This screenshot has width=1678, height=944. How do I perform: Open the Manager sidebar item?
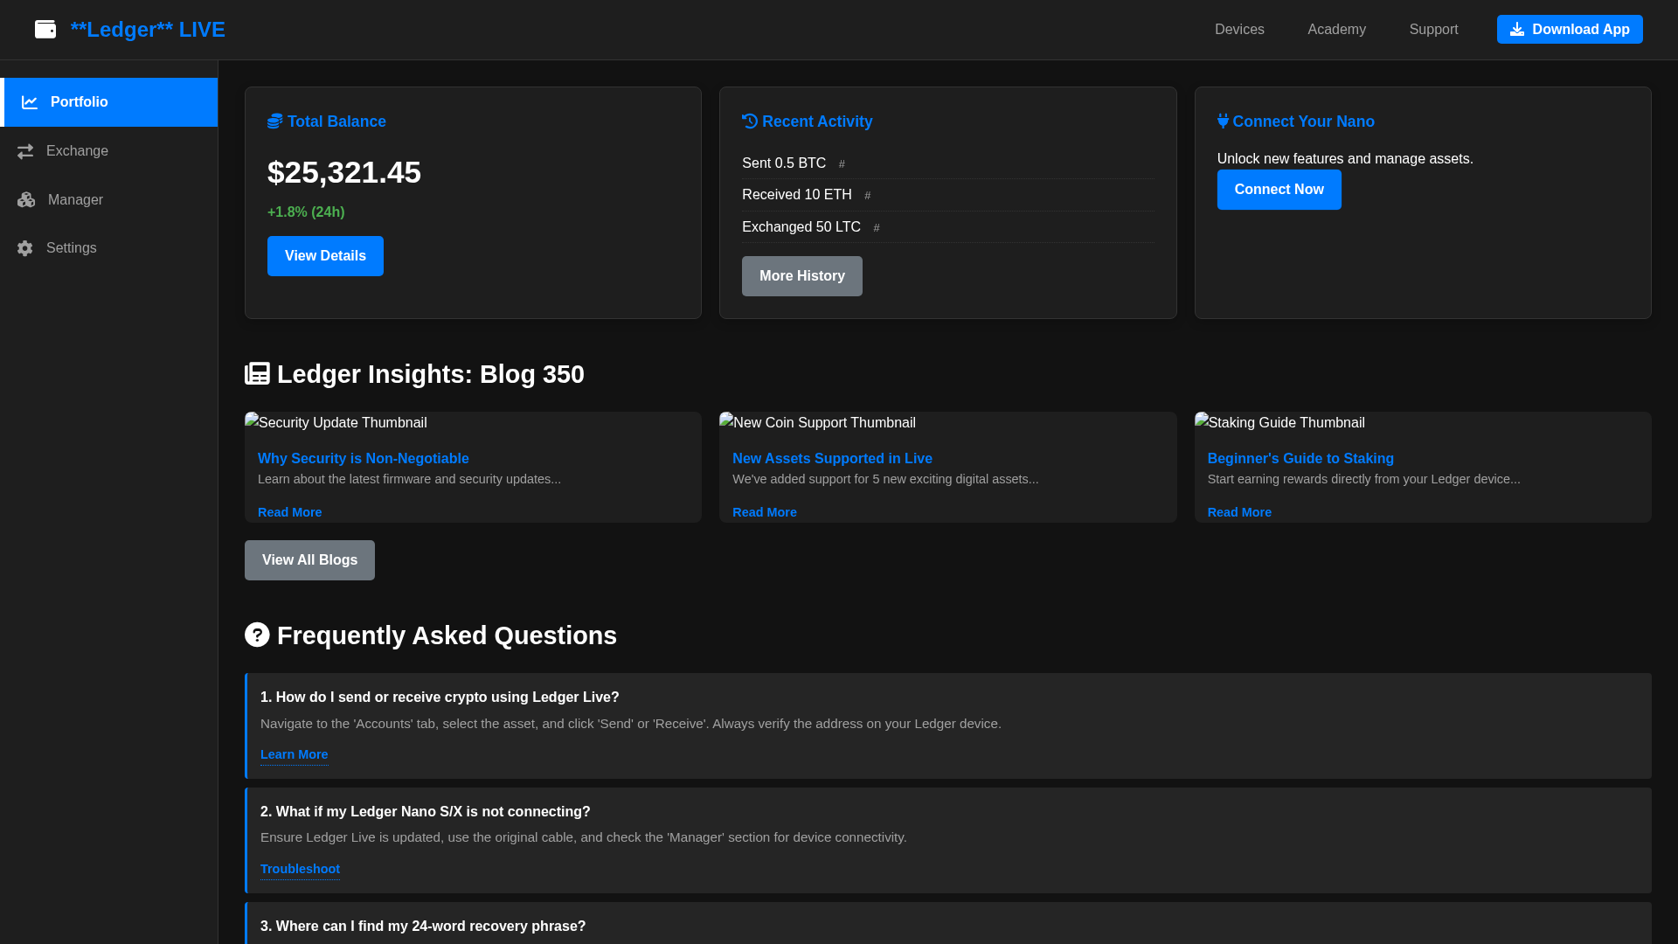pyautogui.click(x=109, y=200)
